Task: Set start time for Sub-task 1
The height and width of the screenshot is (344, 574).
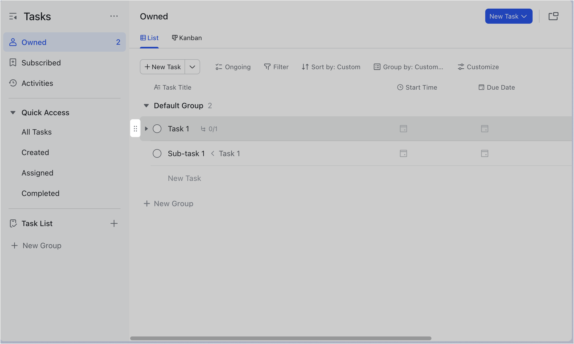Action: pyautogui.click(x=403, y=153)
